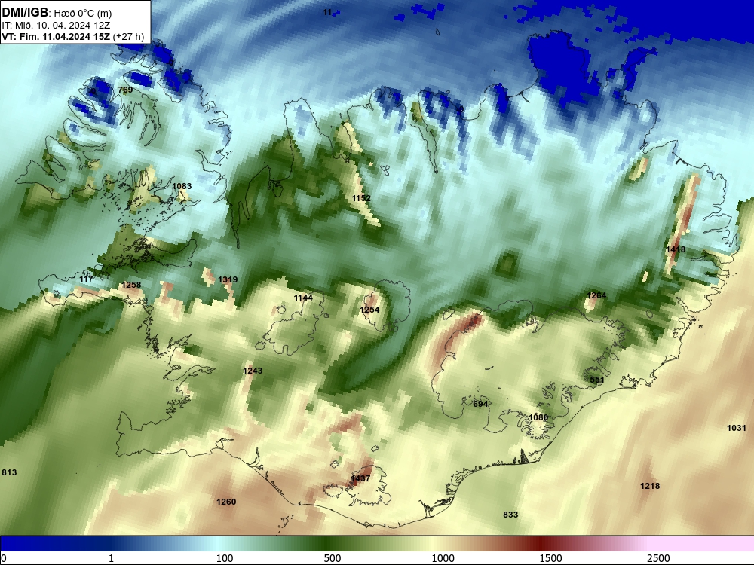Click the map value label 813
Screen dimensions: 754x565
[9, 472]
